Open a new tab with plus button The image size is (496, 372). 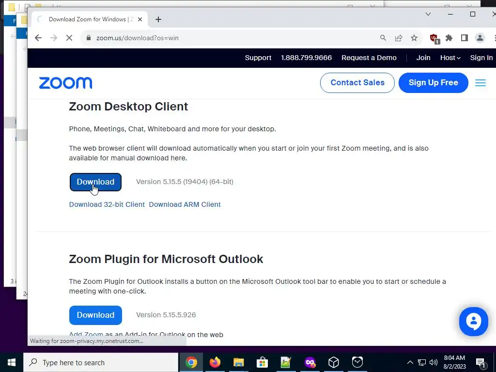click(158, 19)
